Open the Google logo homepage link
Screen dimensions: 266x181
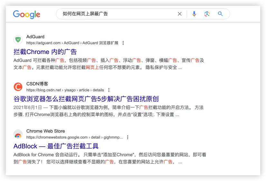coord(27,14)
